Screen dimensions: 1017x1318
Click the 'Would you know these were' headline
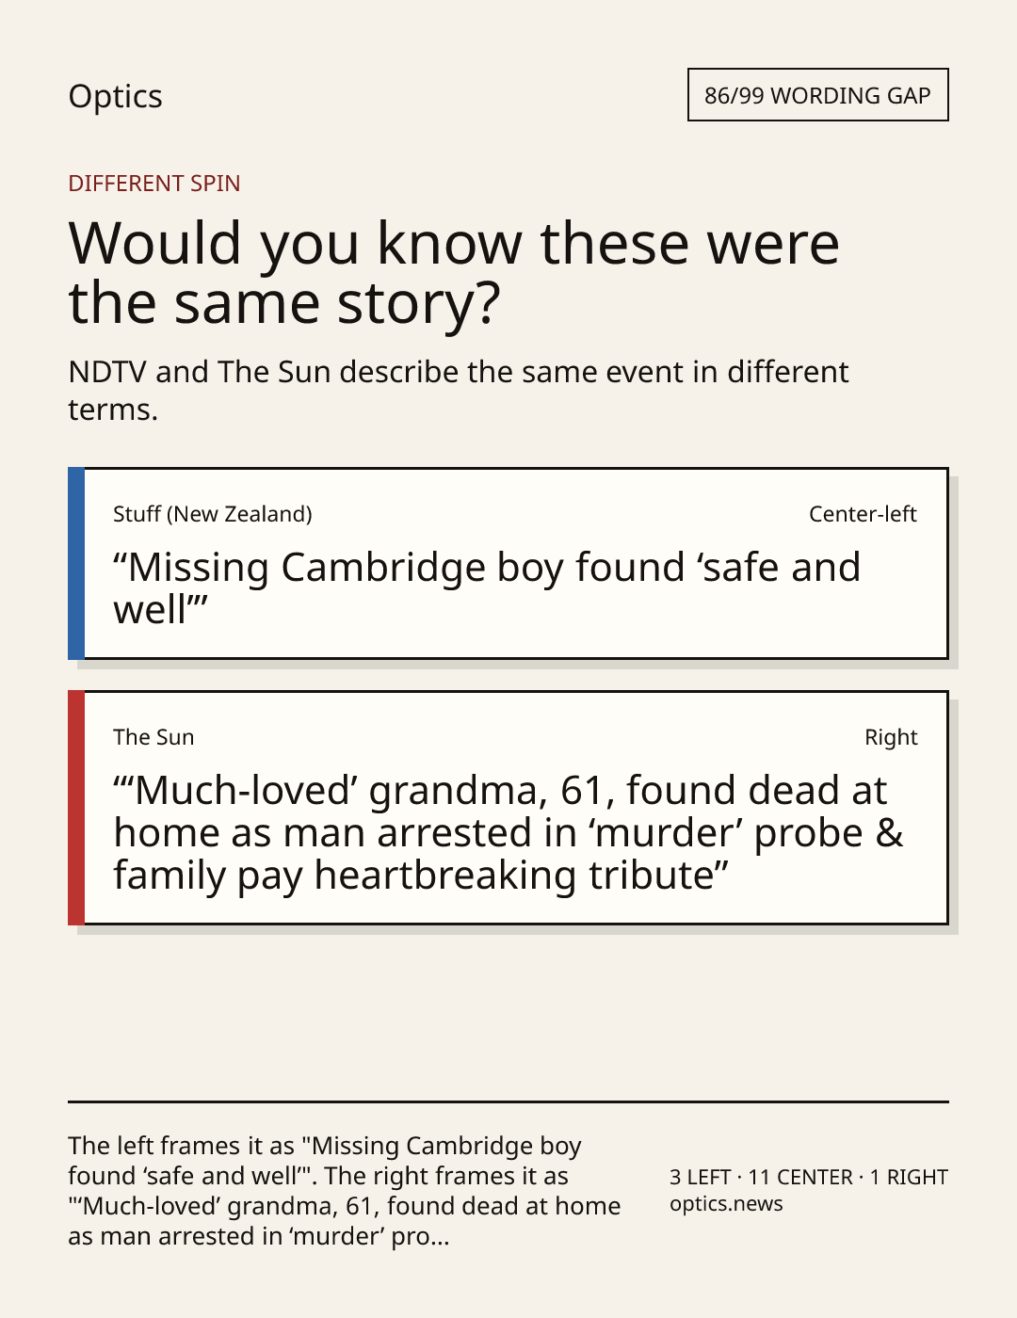click(454, 243)
